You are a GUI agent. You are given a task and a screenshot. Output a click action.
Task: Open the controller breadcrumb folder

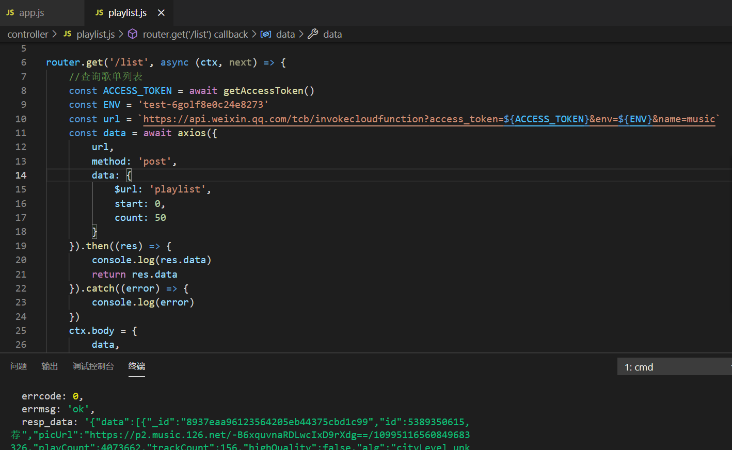28,34
